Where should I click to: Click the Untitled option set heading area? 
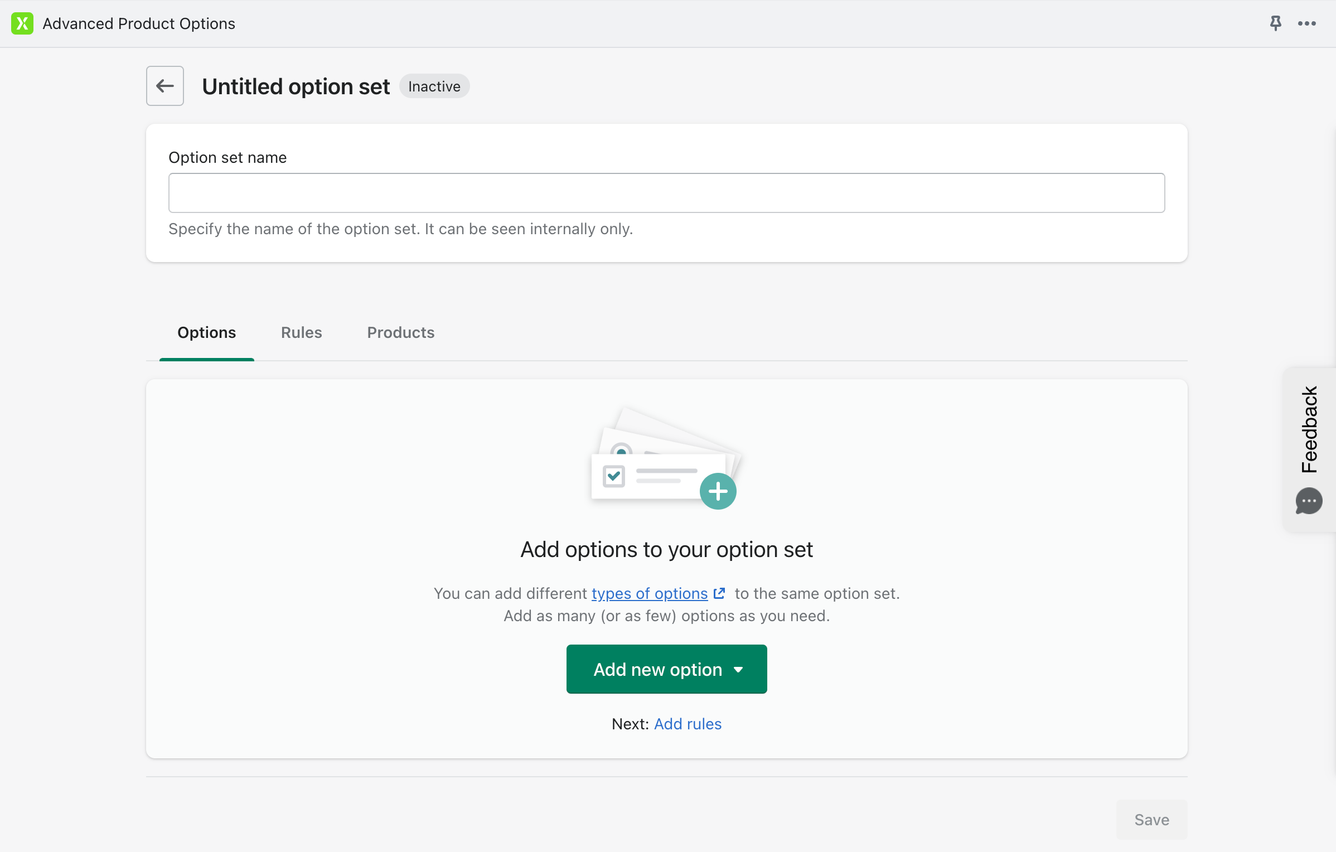tap(295, 86)
